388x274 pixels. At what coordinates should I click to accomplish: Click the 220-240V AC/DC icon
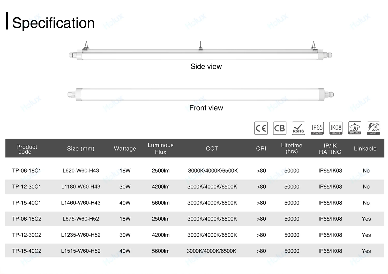coord(374,128)
